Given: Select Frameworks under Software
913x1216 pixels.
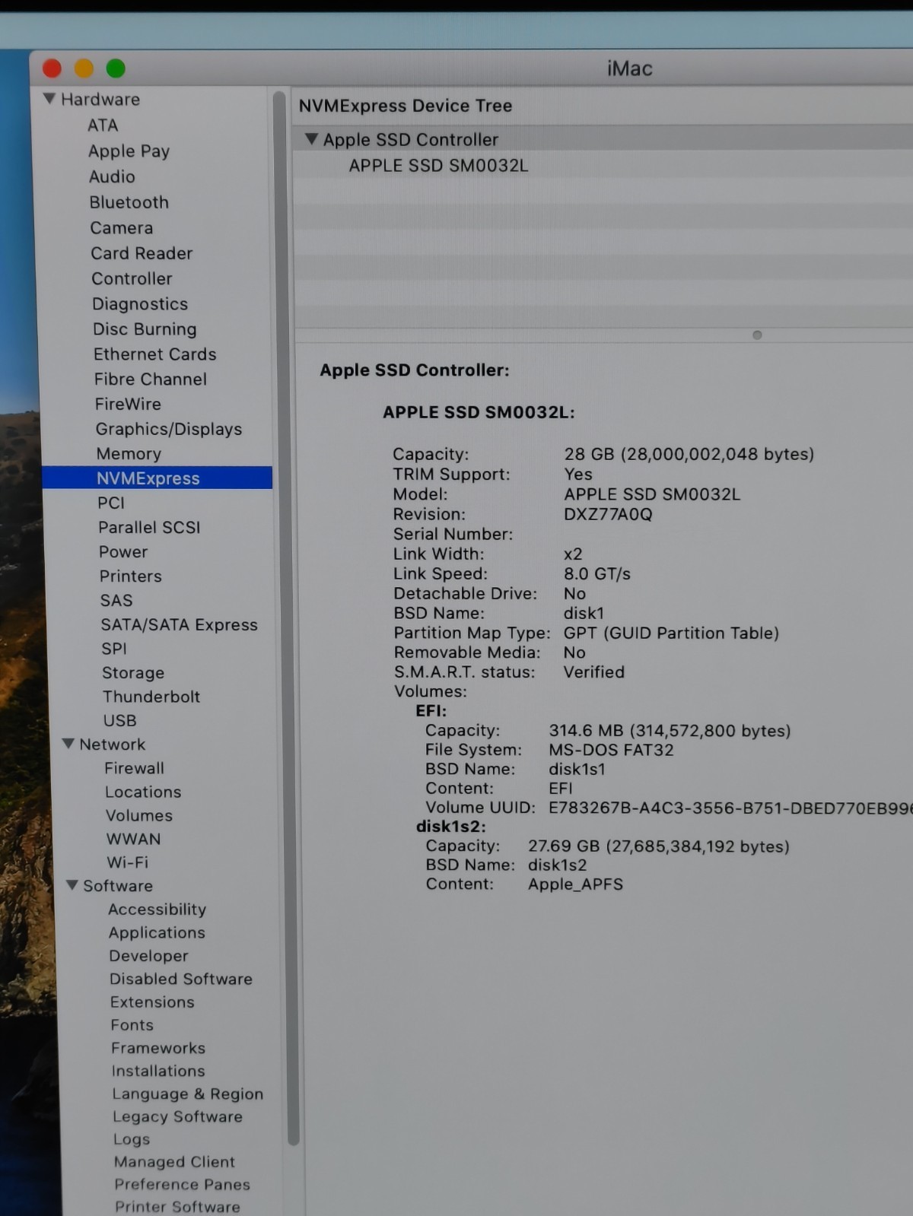Looking at the screenshot, I should [158, 1048].
